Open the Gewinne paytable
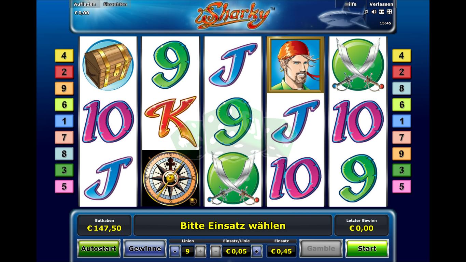Screen dimensions: 466x262 tap(145, 249)
